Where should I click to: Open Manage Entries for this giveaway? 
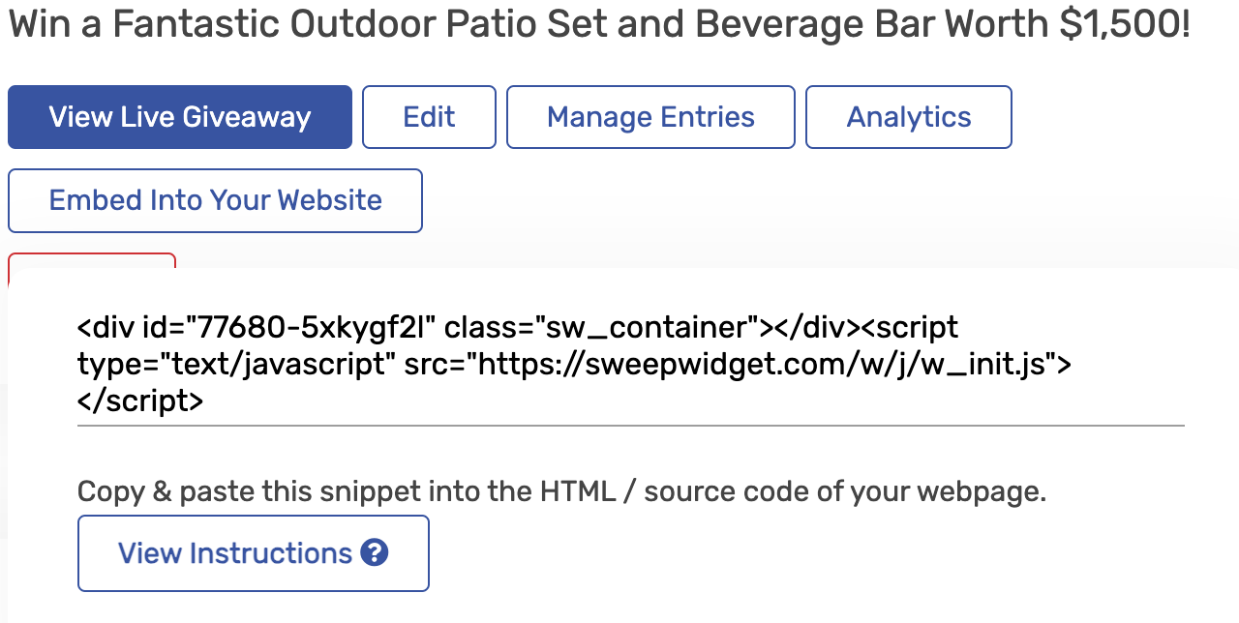(x=650, y=116)
